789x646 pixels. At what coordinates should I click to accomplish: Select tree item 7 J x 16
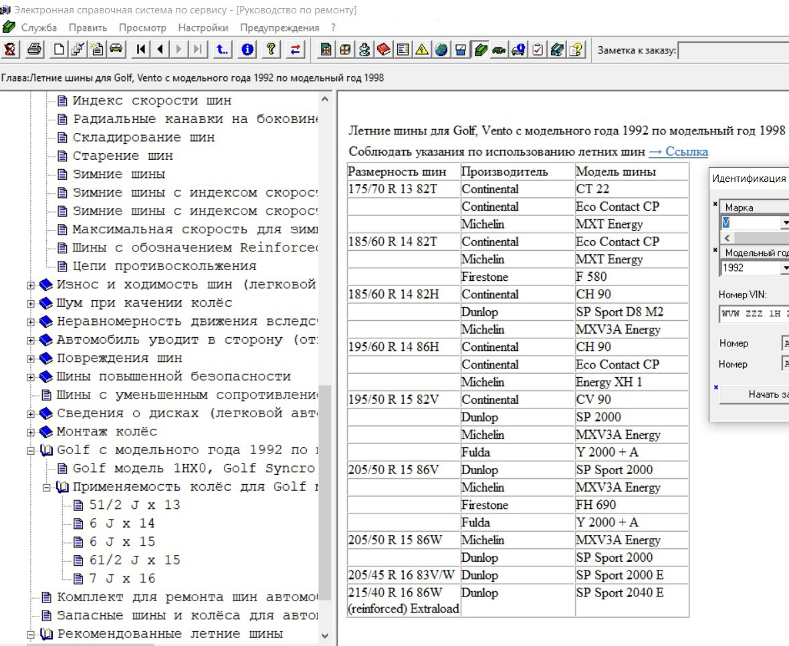(x=122, y=578)
